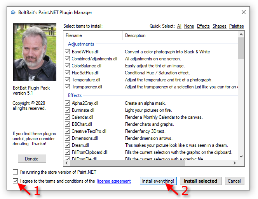
Task: Click the horizontal scrollbar thumb
Action: pyautogui.click(x=127, y=163)
